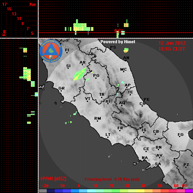Click the '30' dBZ scale value
The width and height of the screenshot is (193, 193).
[127, 186]
